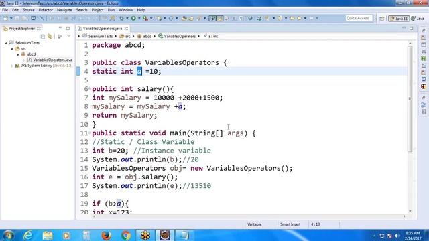The image size is (429, 241).
Task: Open Google Chrome from the taskbar
Action: click(x=126, y=235)
